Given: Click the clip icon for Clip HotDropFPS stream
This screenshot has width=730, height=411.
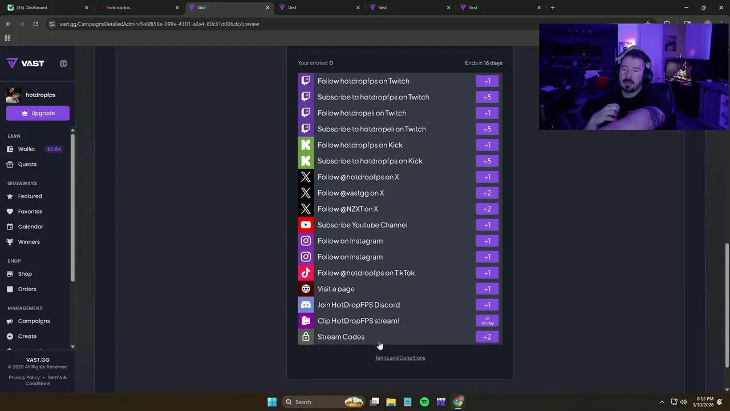Looking at the screenshot, I should [x=306, y=321].
